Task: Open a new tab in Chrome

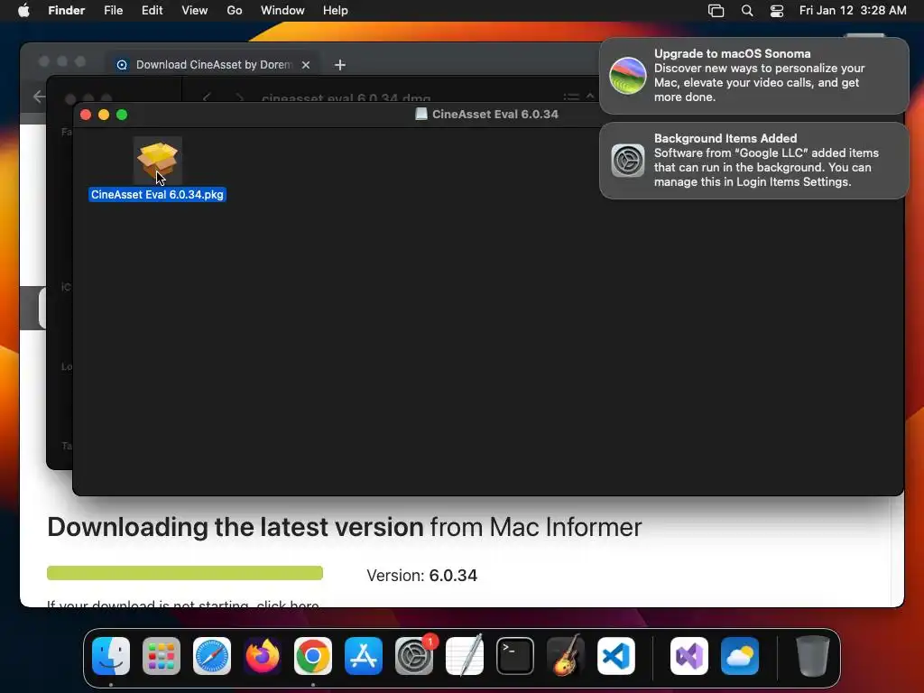Action: (340, 65)
